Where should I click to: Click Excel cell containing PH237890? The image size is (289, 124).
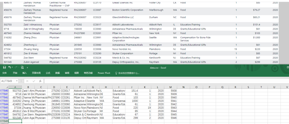point(54,97)
